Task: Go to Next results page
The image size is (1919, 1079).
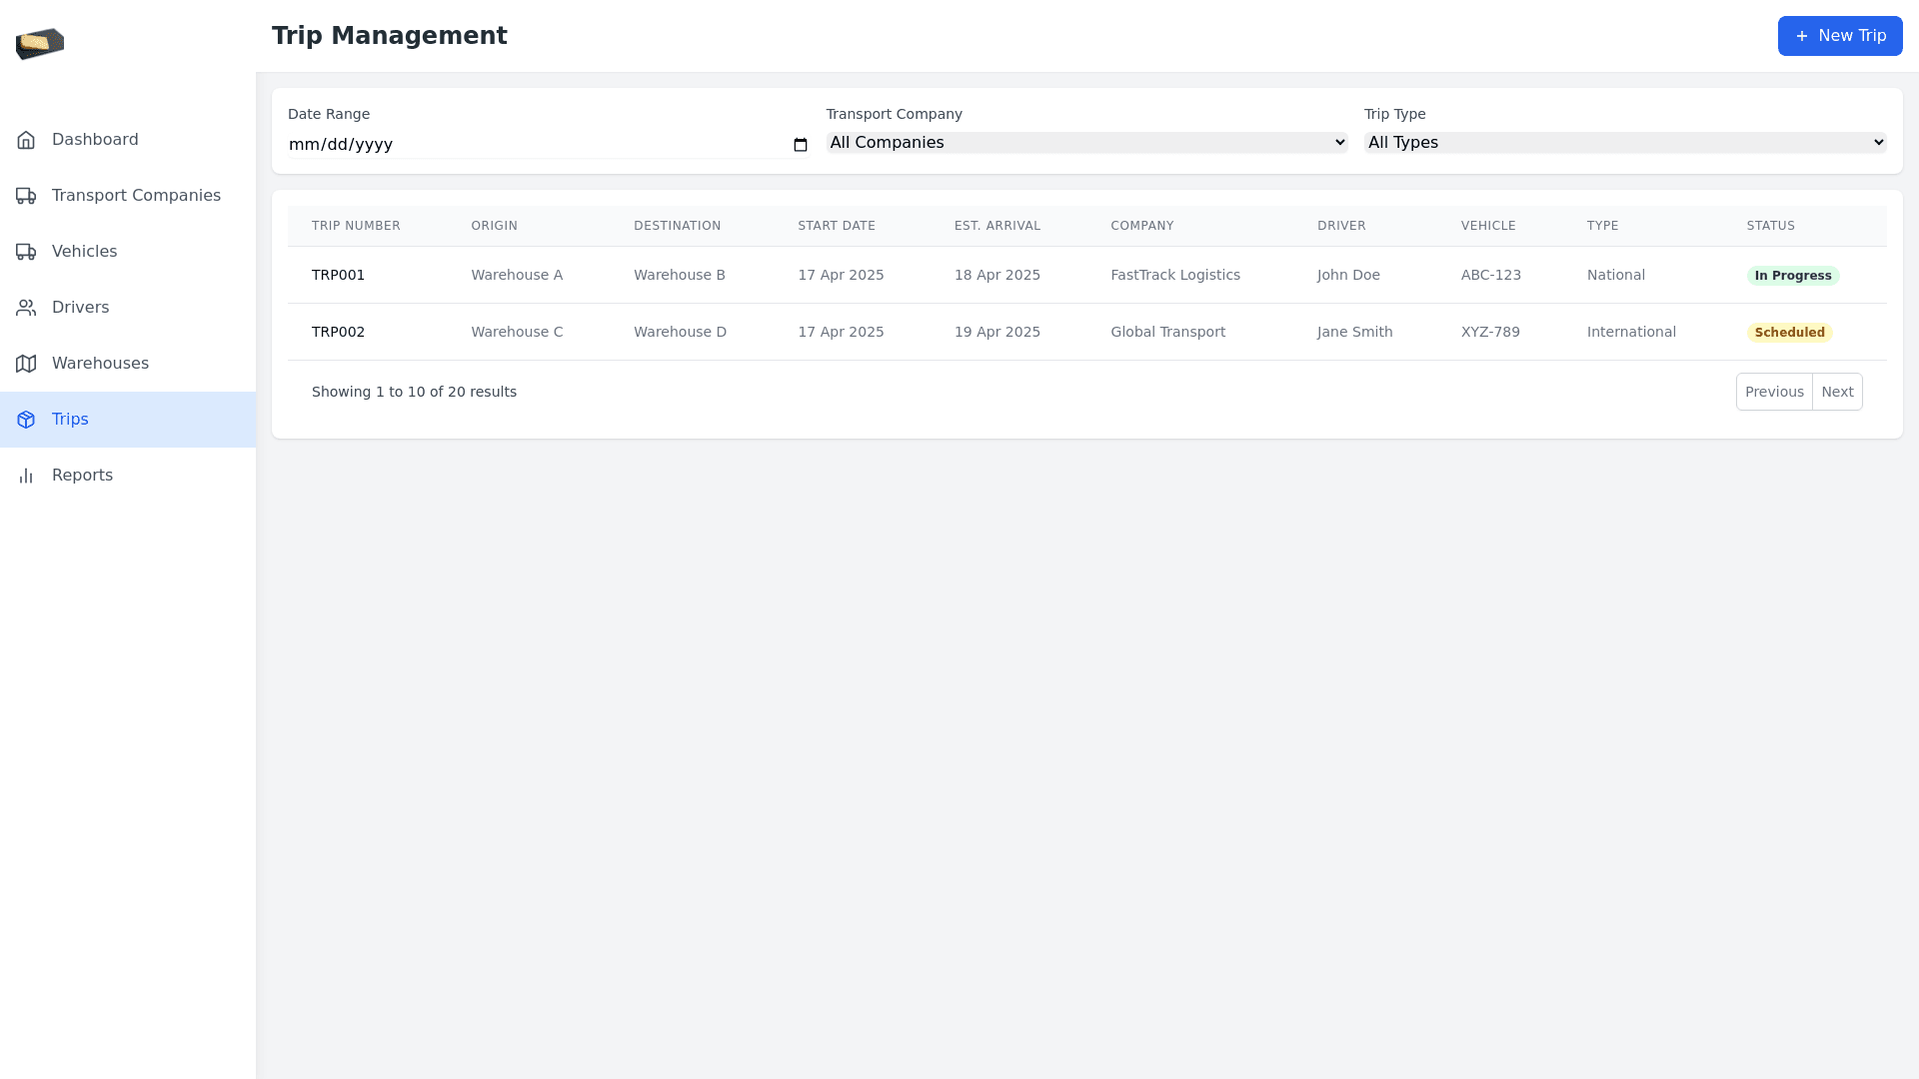Action: [1836, 392]
